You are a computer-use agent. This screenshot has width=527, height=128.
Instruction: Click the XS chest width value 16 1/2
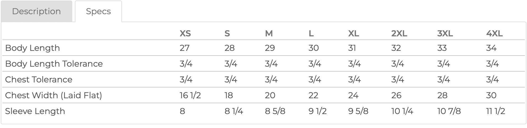tap(190, 95)
